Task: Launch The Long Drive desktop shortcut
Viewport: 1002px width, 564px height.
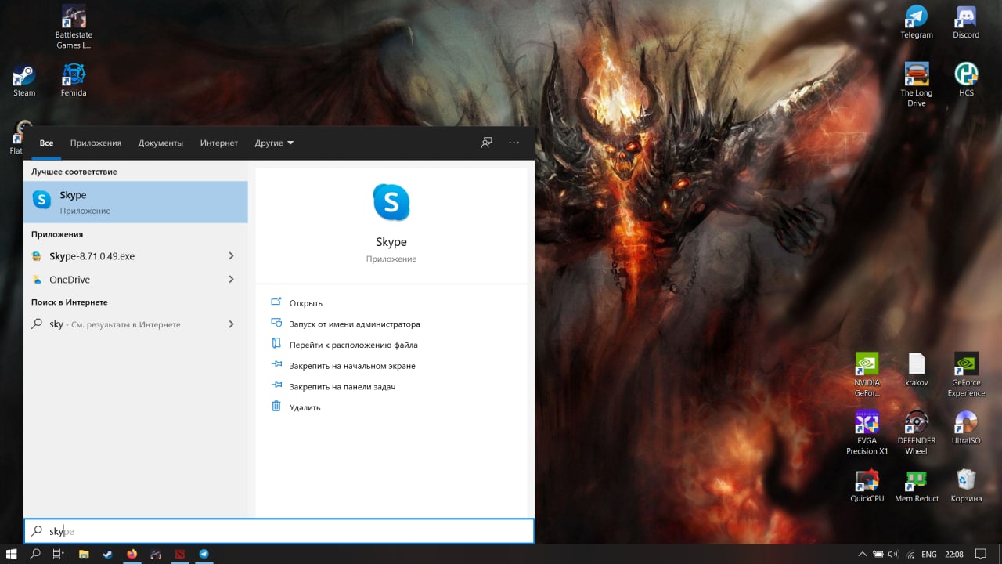Action: [917, 85]
